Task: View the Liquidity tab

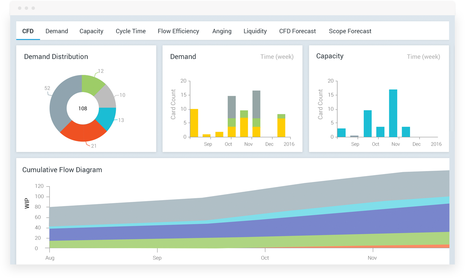Action: 255,31
